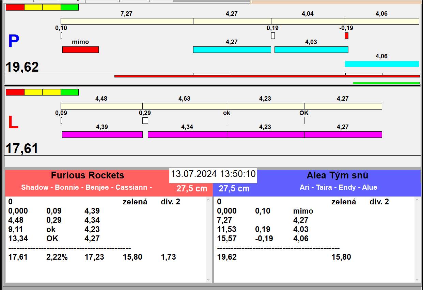Screen dimensions: 423x290
Task: Click the blue P lane letter
Action: pos(14,42)
